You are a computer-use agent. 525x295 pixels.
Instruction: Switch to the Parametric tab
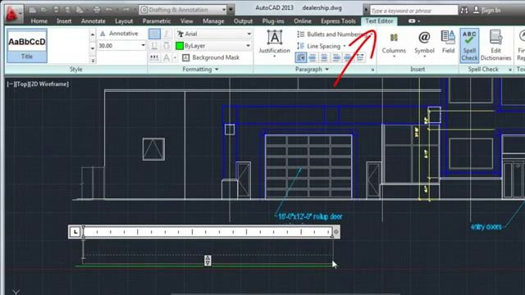point(157,21)
